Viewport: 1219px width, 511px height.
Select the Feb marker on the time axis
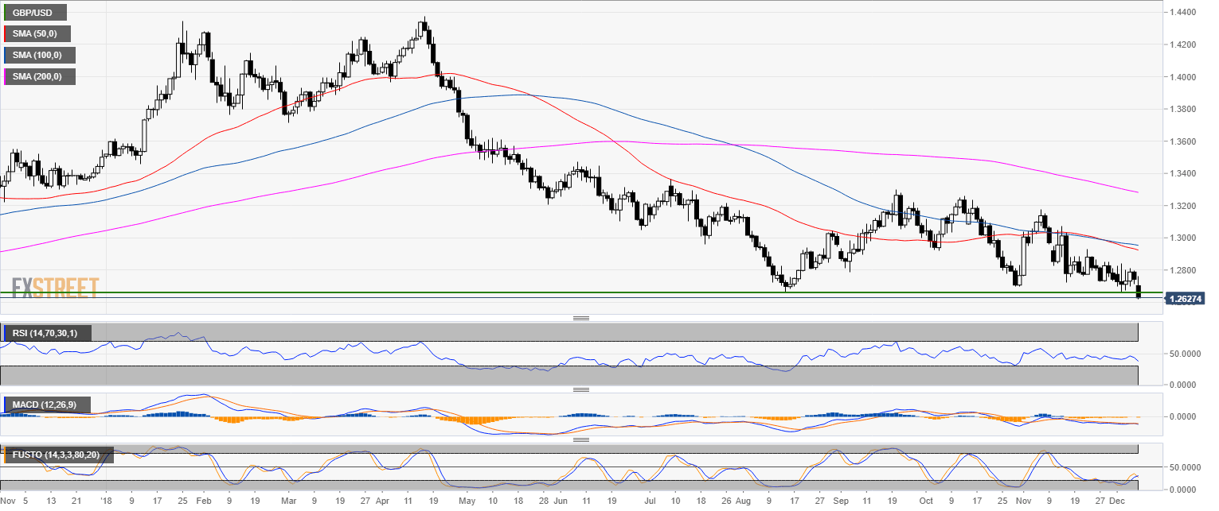click(204, 502)
